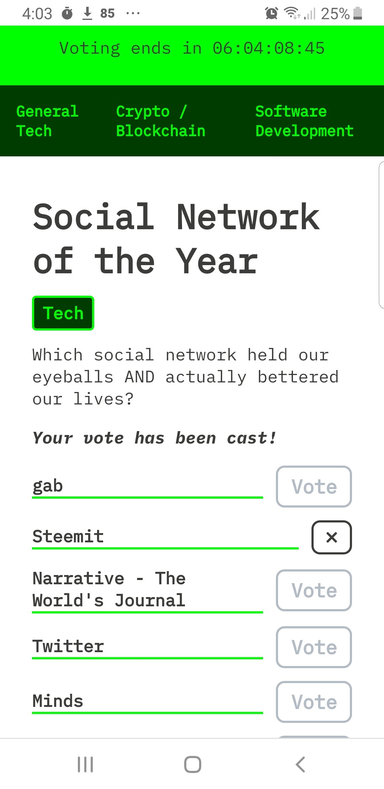Tap the stopwatch icon in status bar
The image size is (384, 789).
click(x=67, y=14)
